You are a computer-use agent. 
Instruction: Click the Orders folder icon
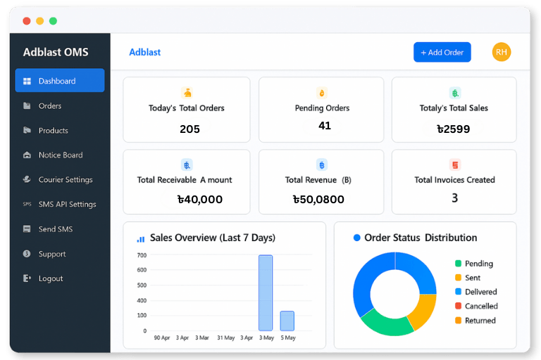[x=27, y=105]
